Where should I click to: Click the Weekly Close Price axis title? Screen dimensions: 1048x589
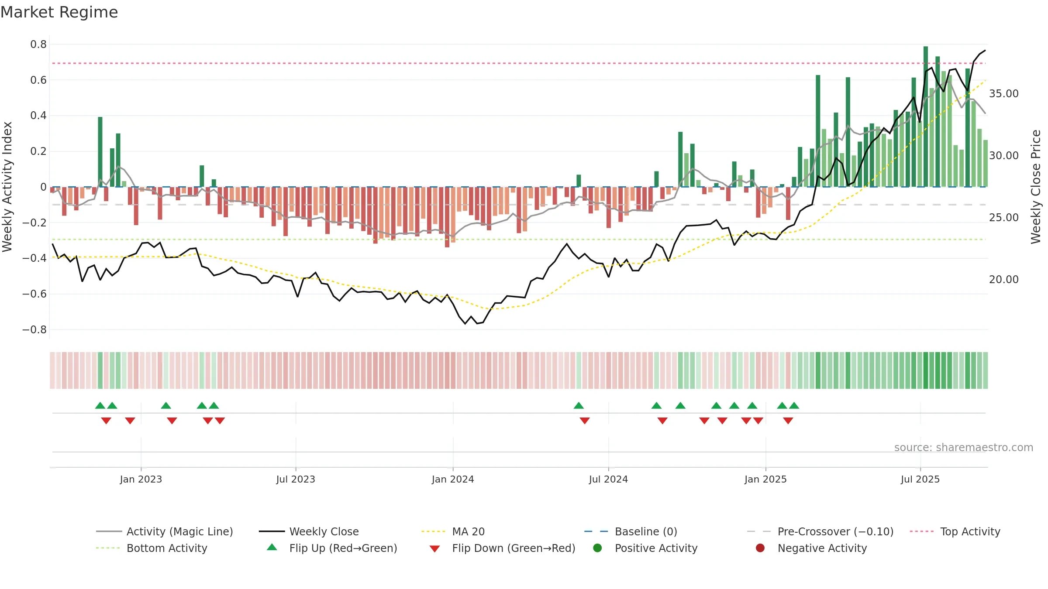(1036, 187)
